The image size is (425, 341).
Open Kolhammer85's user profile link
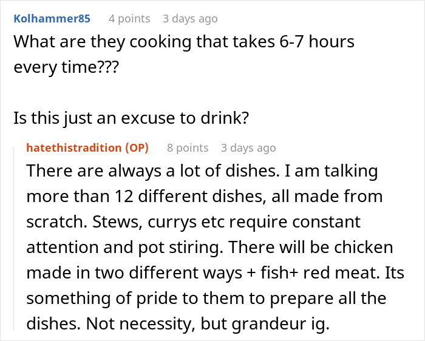52,19
